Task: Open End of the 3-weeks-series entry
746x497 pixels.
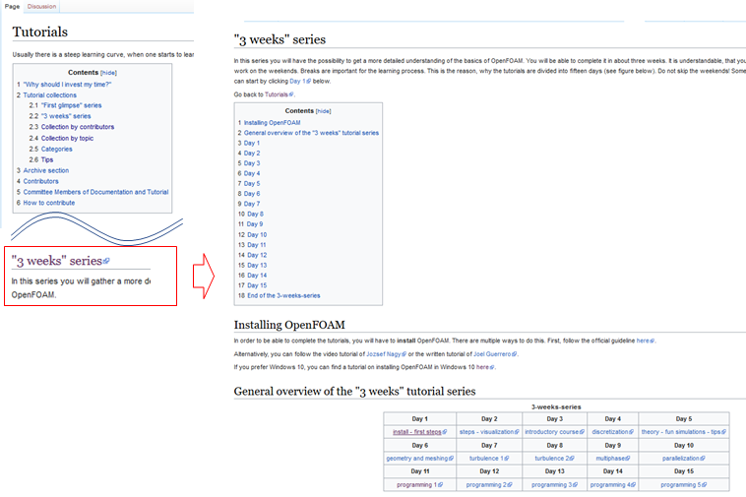Action: [x=283, y=296]
